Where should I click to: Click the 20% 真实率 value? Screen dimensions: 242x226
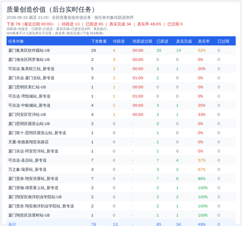[x=202, y=69]
